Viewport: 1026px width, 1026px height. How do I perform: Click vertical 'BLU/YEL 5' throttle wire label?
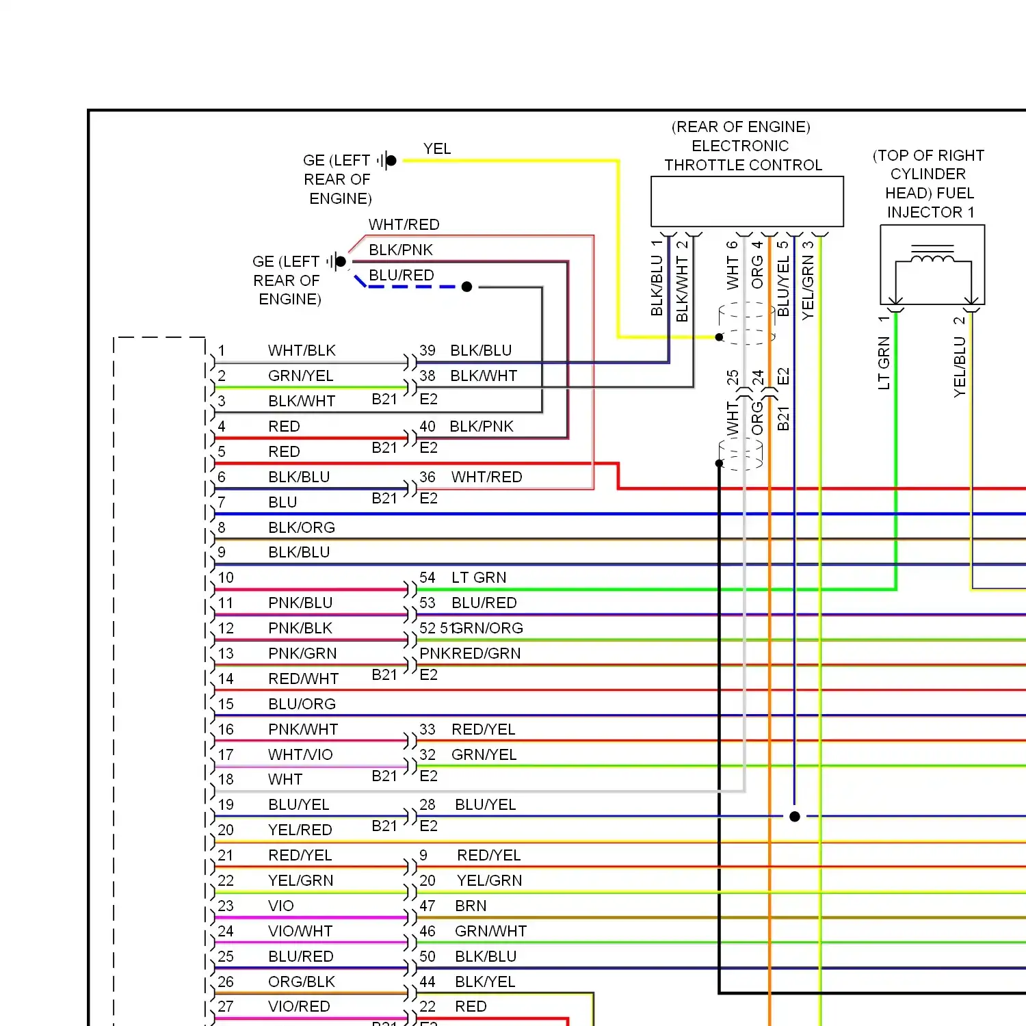point(783,279)
